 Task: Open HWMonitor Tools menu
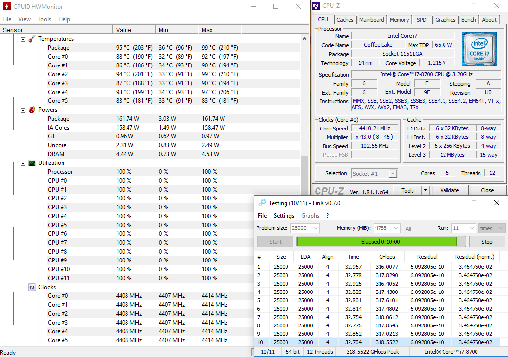[x=44, y=19]
